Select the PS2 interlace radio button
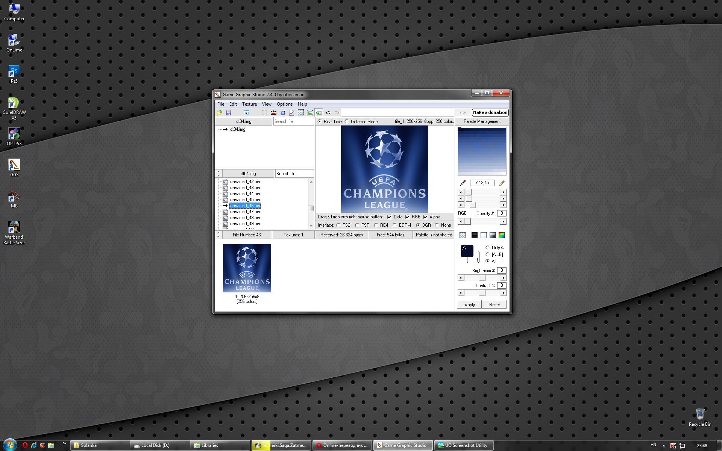The height and width of the screenshot is (451, 722). (338, 225)
